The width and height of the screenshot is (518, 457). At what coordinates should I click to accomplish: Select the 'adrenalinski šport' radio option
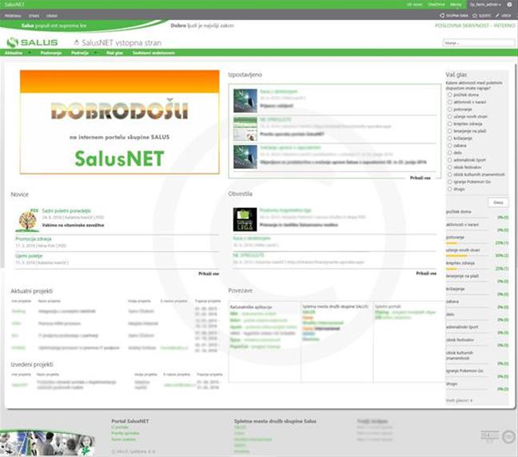[449, 160]
